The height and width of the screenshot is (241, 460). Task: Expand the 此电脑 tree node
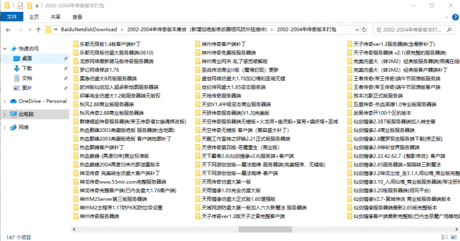click(5, 114)
